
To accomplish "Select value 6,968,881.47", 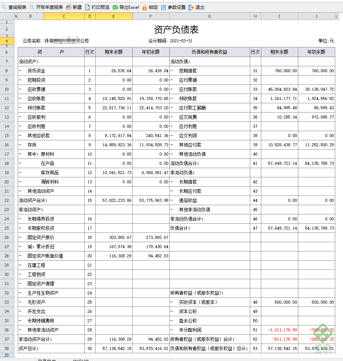I will (151, 173).
